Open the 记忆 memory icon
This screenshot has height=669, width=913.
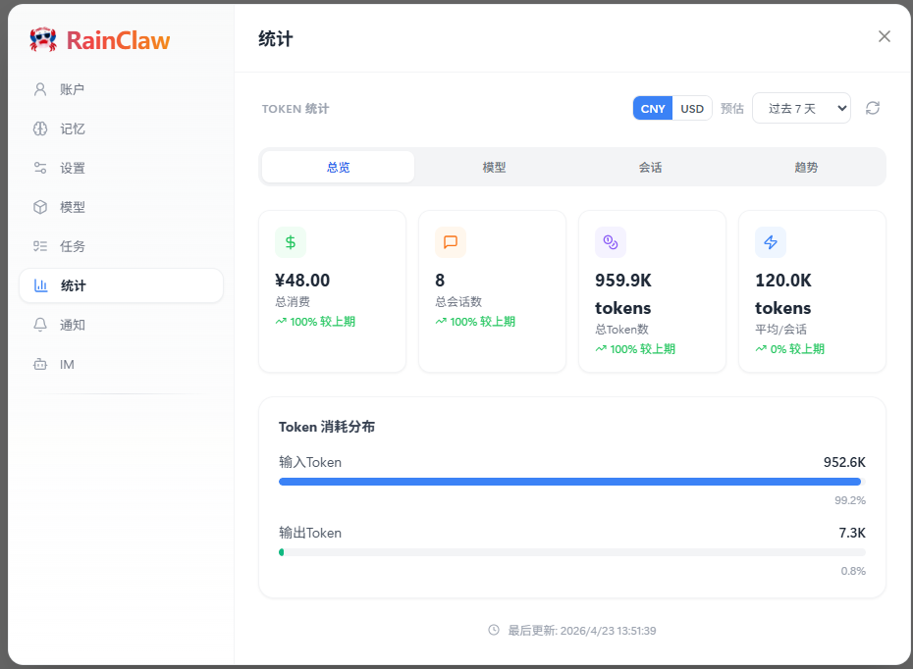pos(39,129)
